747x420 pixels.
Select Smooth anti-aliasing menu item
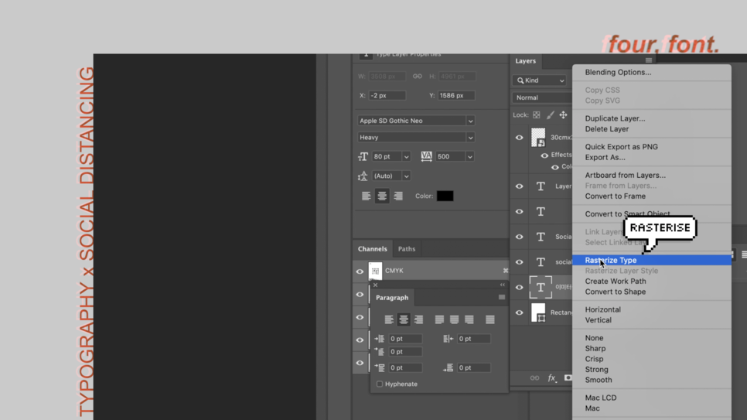[x=599, y=380]
